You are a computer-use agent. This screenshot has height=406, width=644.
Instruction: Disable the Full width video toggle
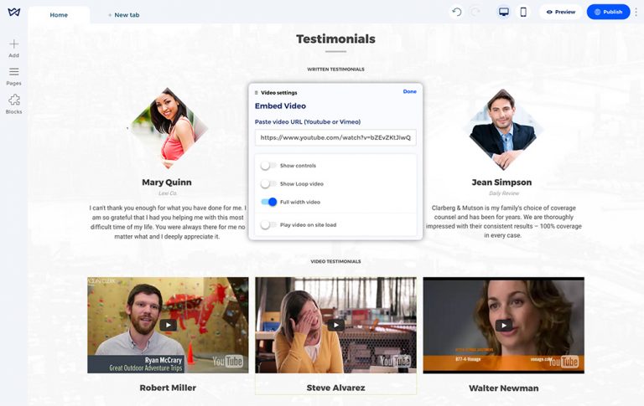pos(268,202)
